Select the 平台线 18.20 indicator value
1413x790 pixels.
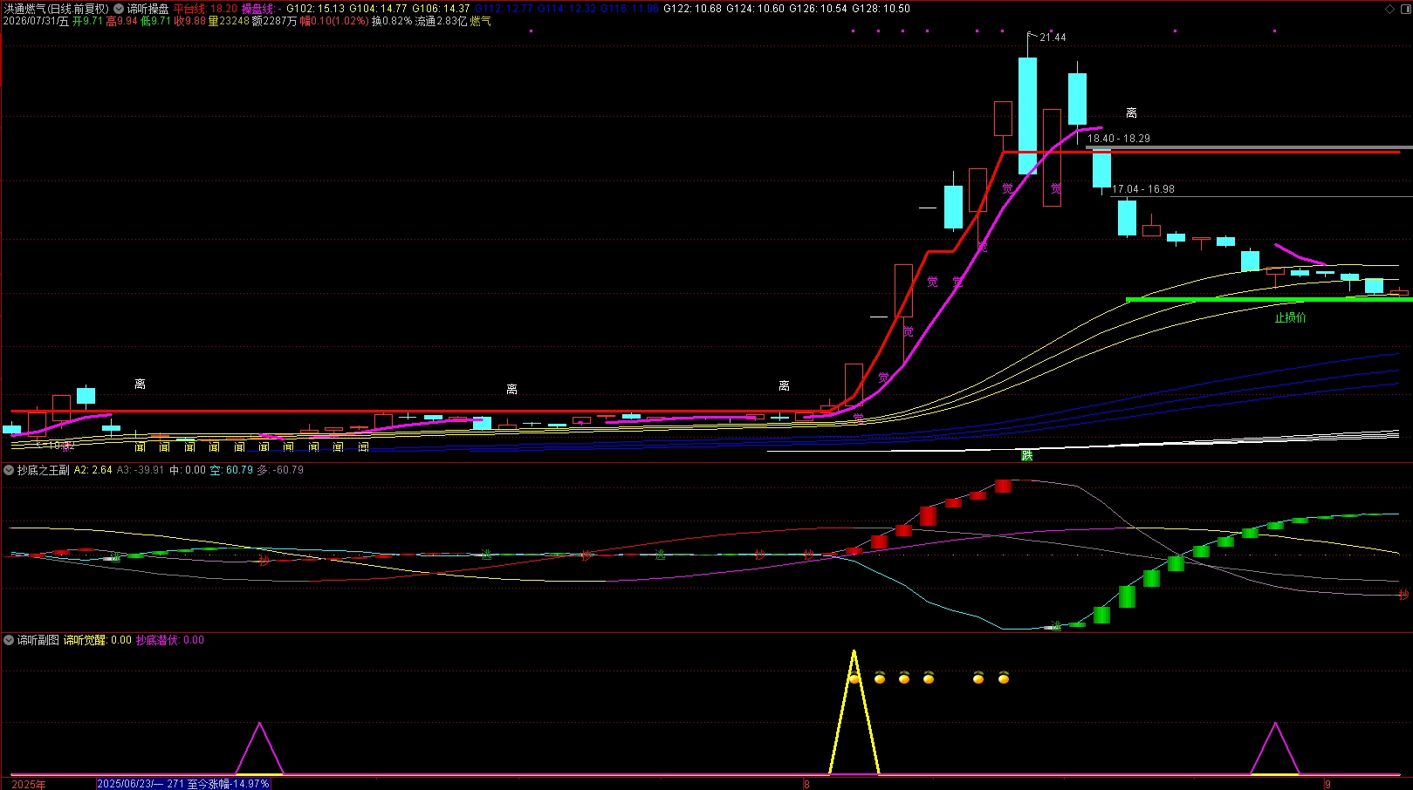coord(205,9)
